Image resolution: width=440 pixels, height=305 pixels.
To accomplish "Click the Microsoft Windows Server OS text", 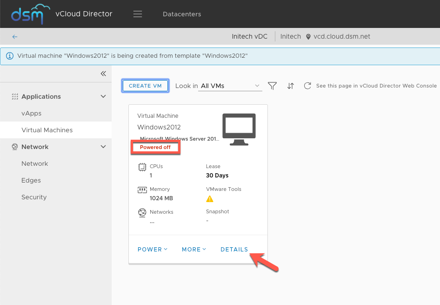I will click(x=180, y=139).
